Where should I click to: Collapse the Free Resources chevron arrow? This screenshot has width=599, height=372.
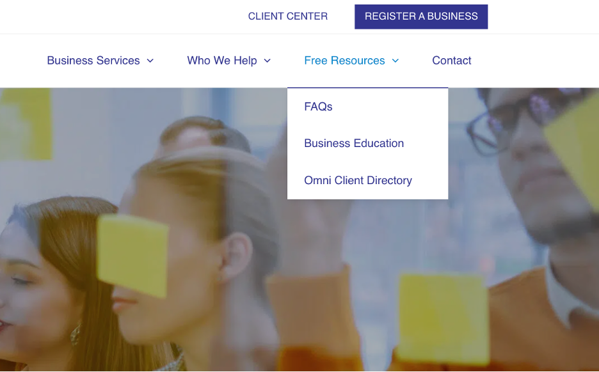coord(395,61)
